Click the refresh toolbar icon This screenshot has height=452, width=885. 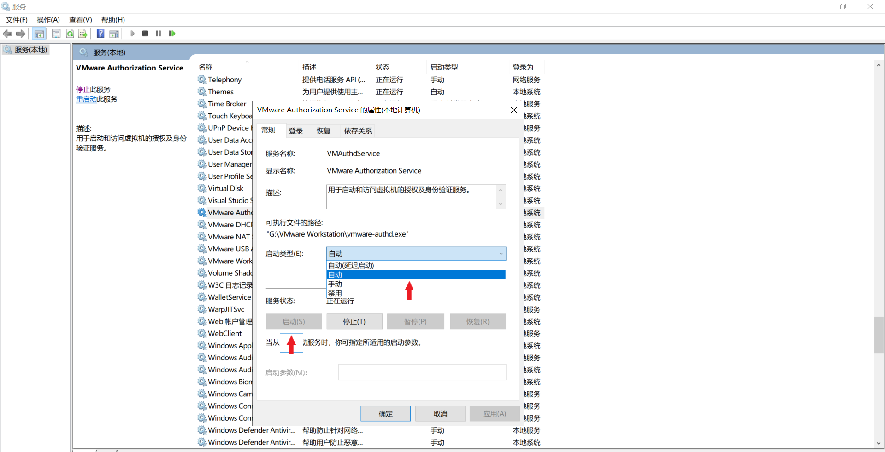click(x=70, y=34)
